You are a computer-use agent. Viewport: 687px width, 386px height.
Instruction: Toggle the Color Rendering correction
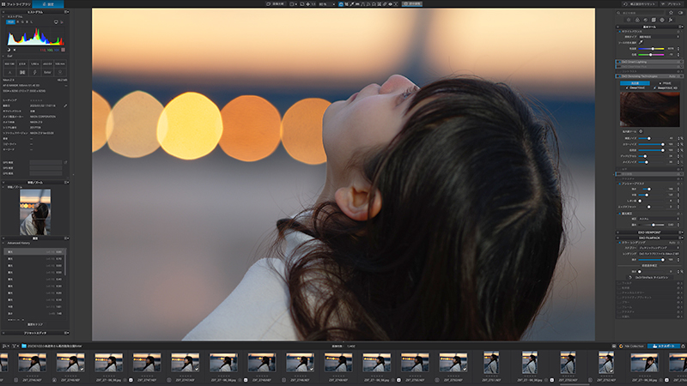coord(619,243)
